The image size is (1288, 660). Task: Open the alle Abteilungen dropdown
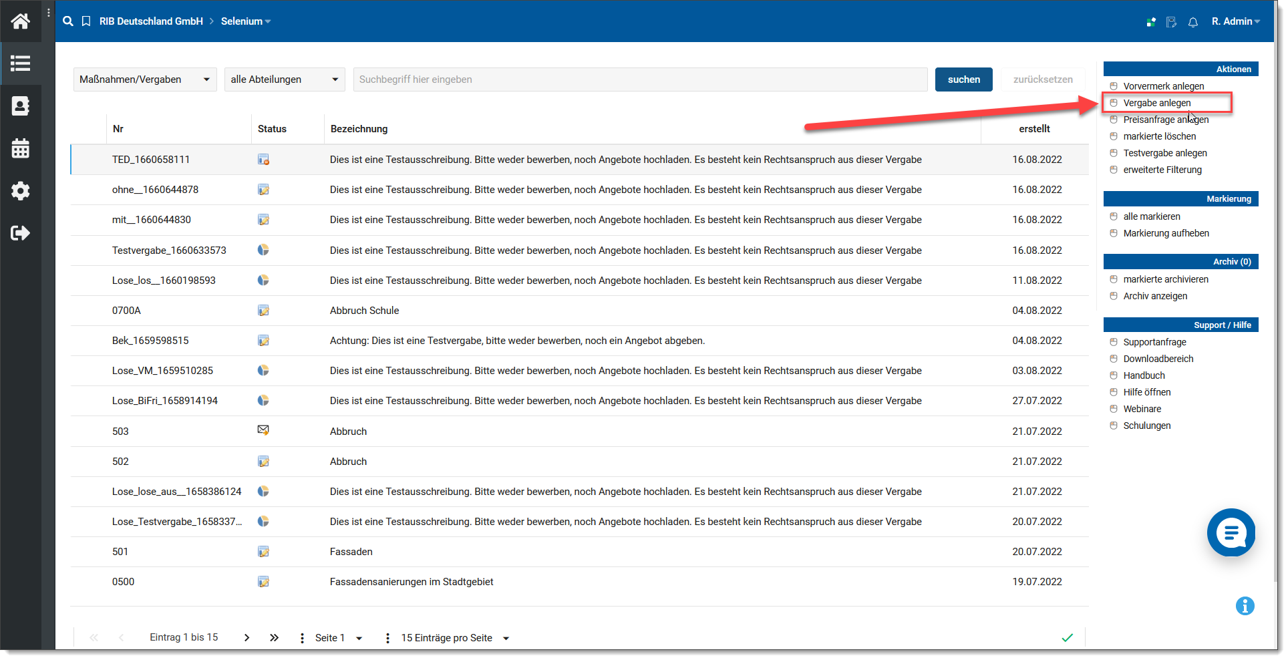(x=285, y=79)
